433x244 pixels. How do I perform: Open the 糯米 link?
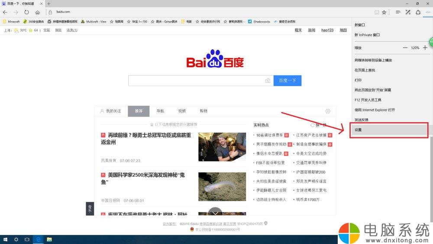point(298,30)
